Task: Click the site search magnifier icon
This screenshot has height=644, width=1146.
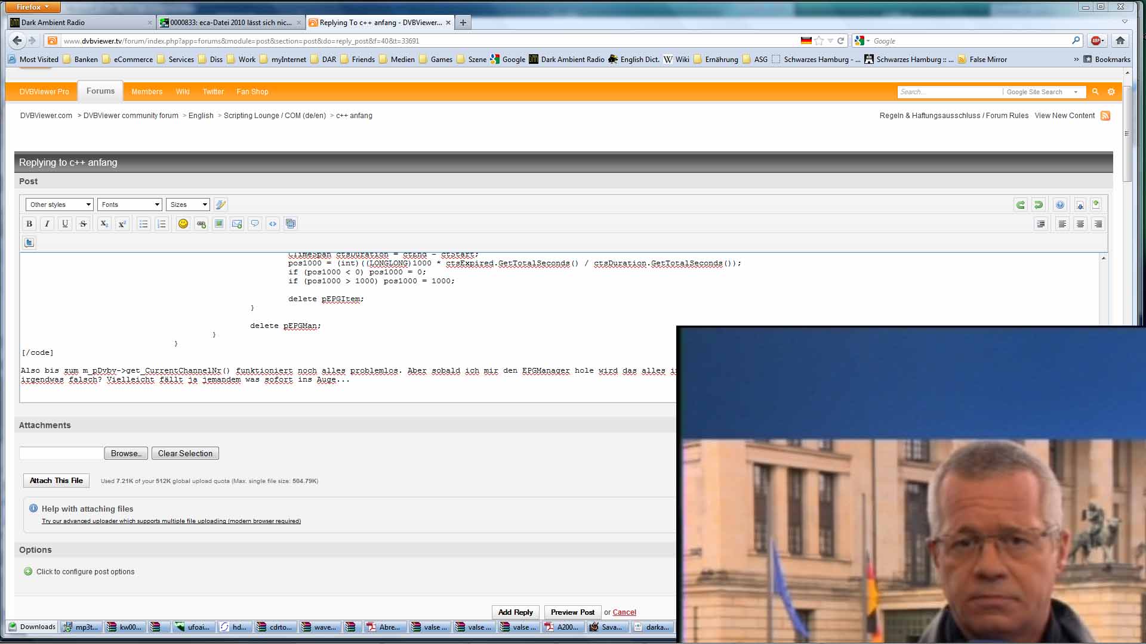Action: (x=1095, y=92)
